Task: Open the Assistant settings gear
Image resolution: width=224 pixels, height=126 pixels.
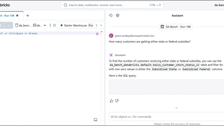Action: [118, 15]
